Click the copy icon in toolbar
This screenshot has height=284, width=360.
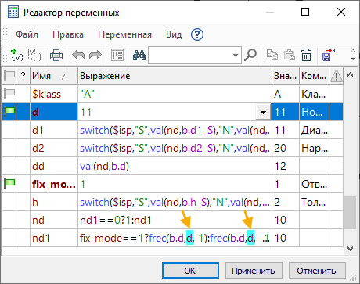pos(272,55)
